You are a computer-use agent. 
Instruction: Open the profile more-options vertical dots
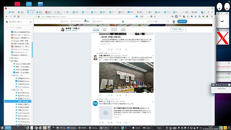[x=186, y=29]
